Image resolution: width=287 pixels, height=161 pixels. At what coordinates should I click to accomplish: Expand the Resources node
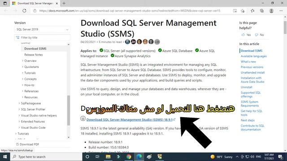(x=22, y=97)
